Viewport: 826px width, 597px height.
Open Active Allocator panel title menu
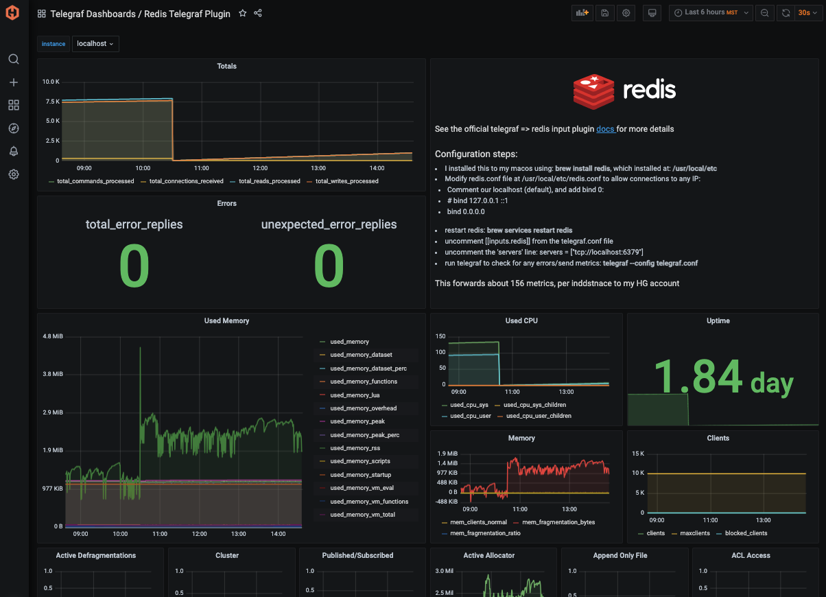[489, 555]
